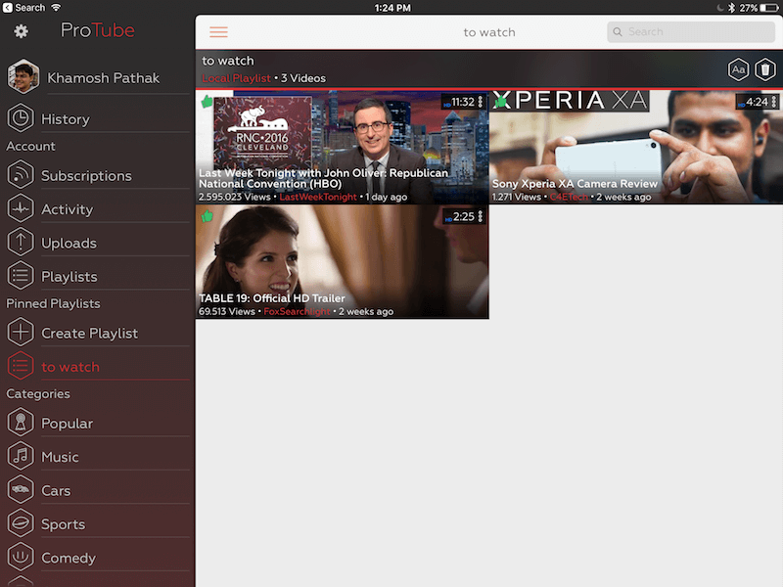Open options menu on Sony Xperia video
The height and width of the screenshot is (587, 783).
774,102
